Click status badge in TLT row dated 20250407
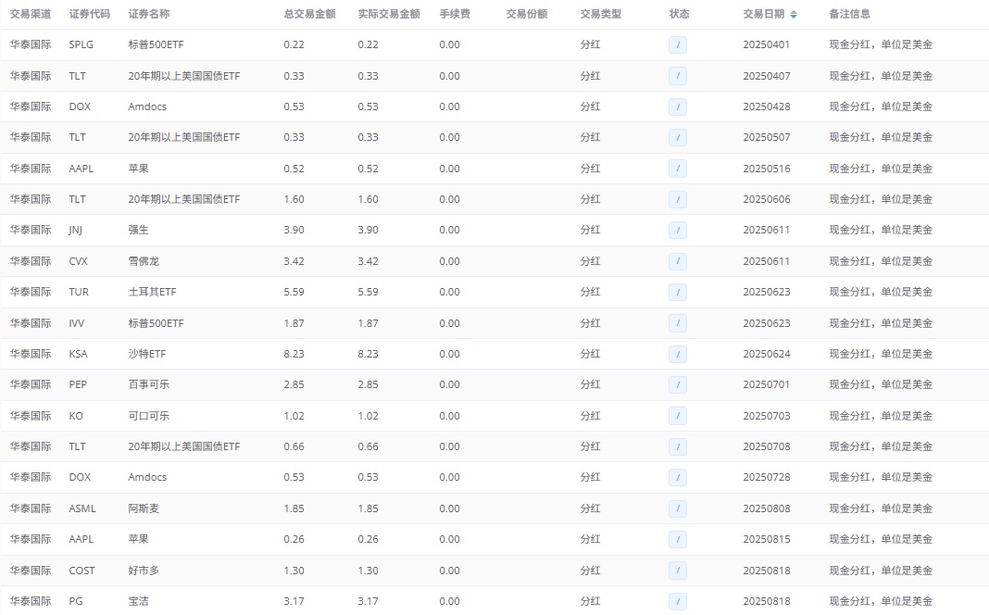 click(678, 76)
